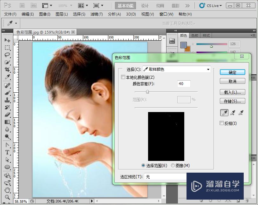The image size is (258, 205).
Task: Launch Mini Bridge from application bar
Action: click(34, 6)
